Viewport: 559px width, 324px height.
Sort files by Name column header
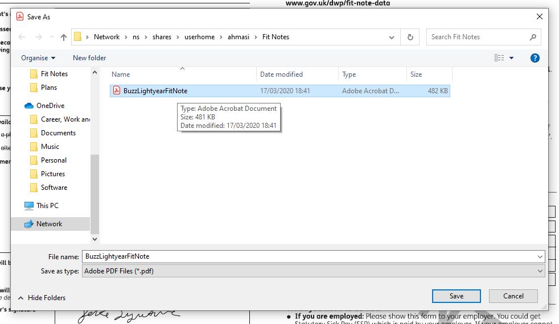pos(121,74)
